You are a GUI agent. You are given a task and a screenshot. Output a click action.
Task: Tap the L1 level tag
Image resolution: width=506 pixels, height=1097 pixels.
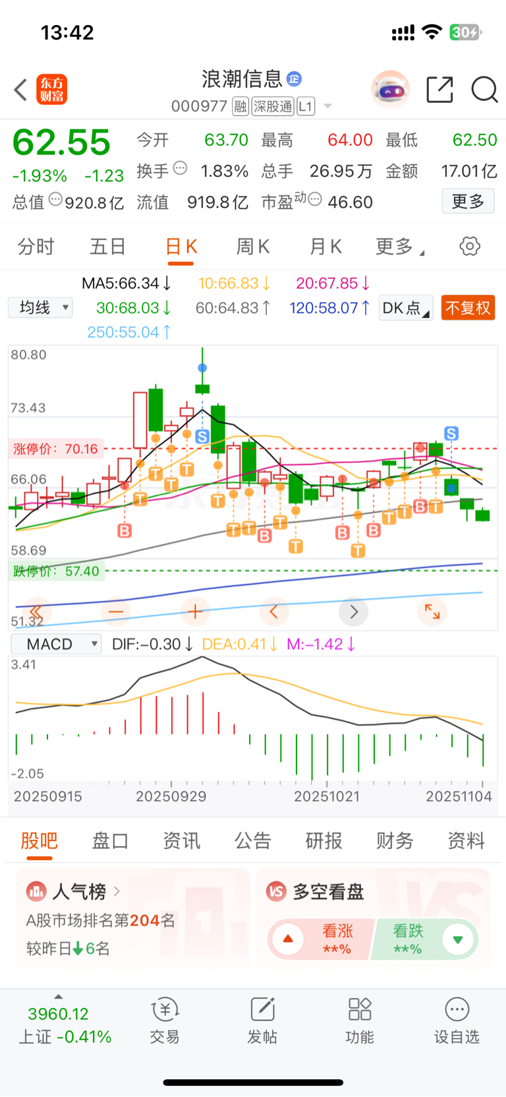pyautogui.click(x=306, y=106)
